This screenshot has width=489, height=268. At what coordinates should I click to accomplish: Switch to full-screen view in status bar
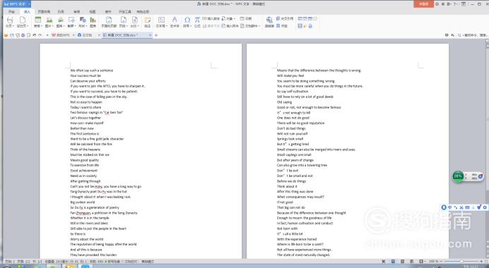(x=384, y=262)
